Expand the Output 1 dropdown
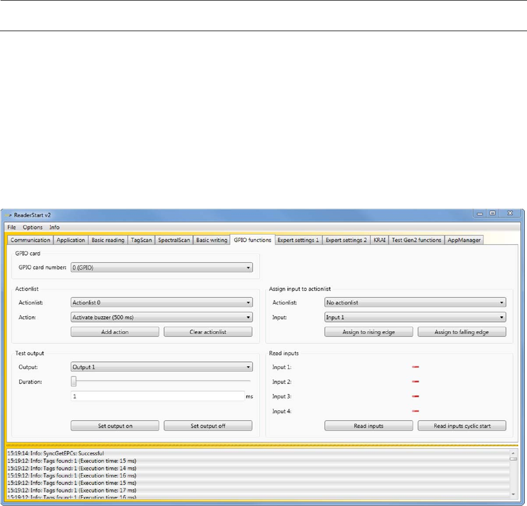This screenshot has height=506, width=527. 162,367
